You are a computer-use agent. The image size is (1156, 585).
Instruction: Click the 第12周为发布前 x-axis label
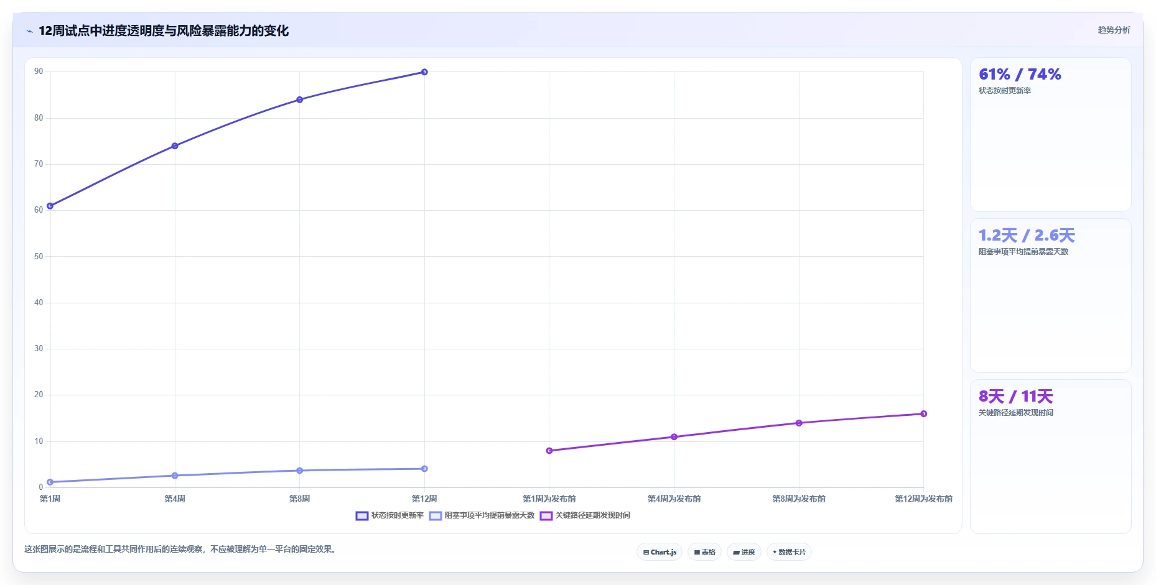click(923, 499)
